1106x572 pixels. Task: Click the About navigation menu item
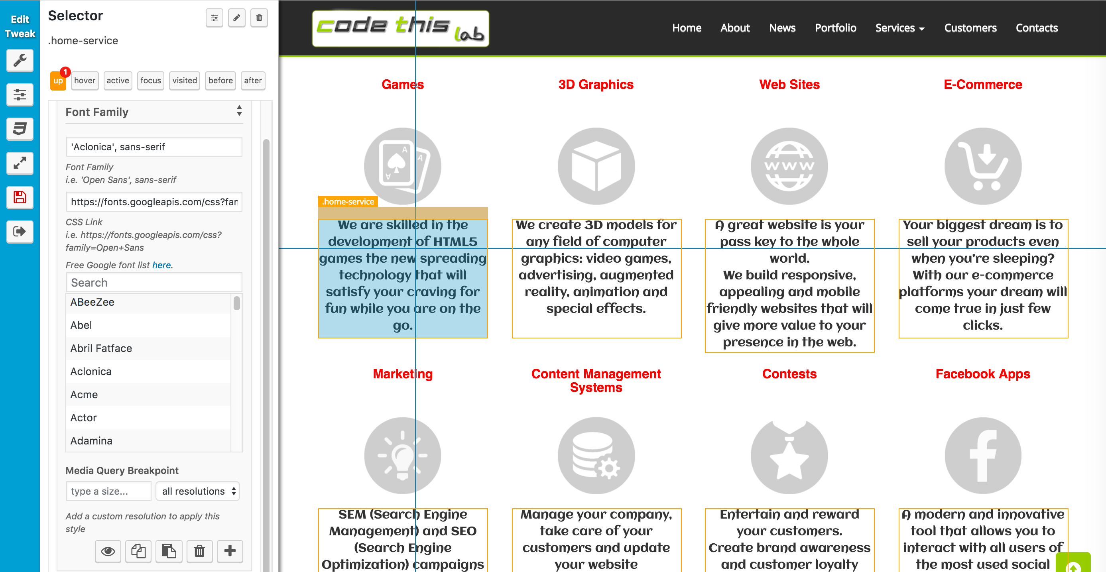click(735, 28)
